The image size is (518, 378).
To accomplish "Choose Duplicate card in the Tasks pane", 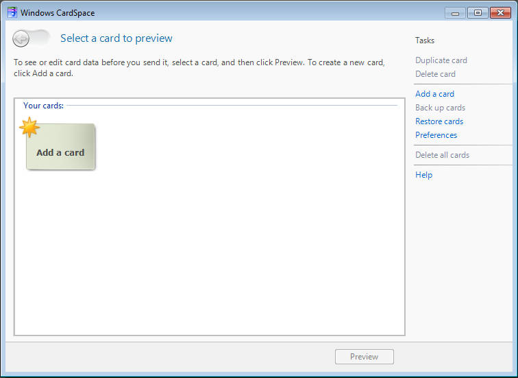I will point(441,60).
